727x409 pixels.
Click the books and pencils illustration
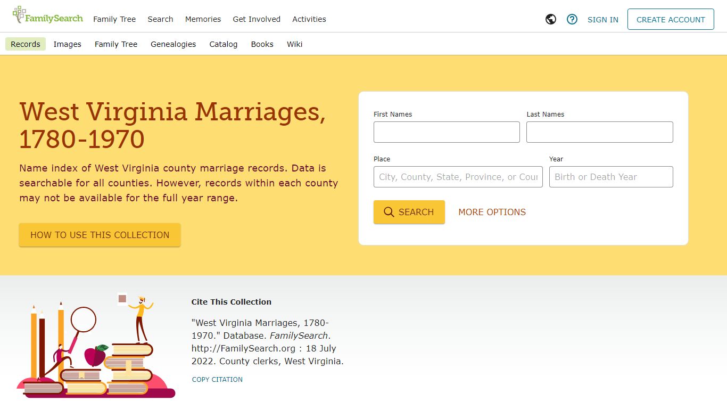click(x=96, y=345)
